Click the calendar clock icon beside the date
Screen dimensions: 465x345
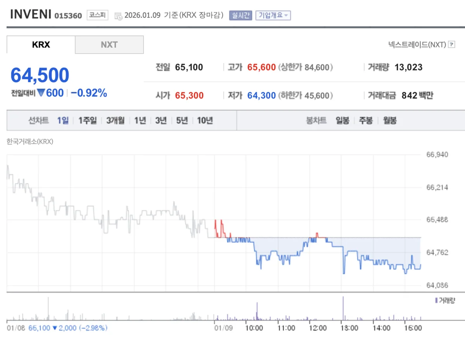119,16
